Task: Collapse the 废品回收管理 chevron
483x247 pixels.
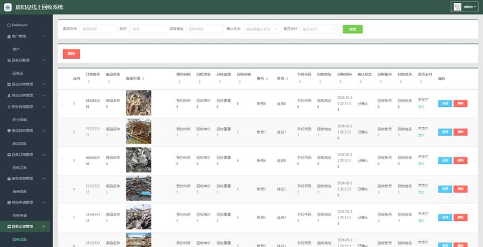Action: tap(44, 131)
